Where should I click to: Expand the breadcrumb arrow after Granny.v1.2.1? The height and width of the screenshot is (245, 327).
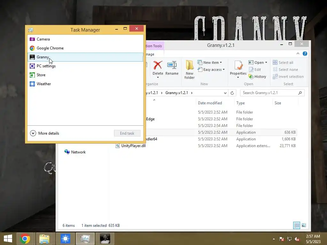(192, 93)
